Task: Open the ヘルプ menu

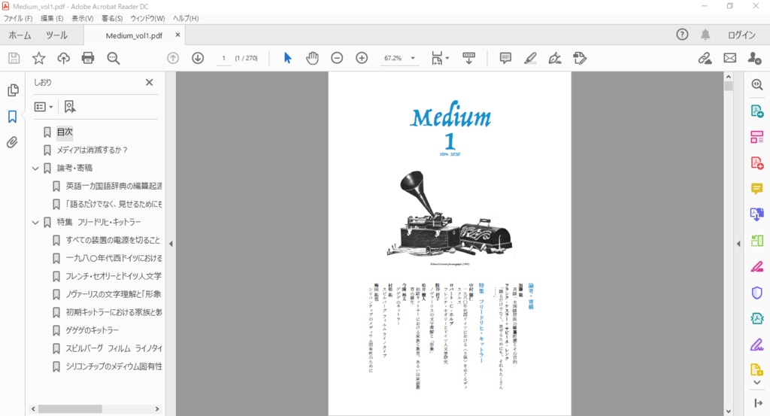Action: 186,18
